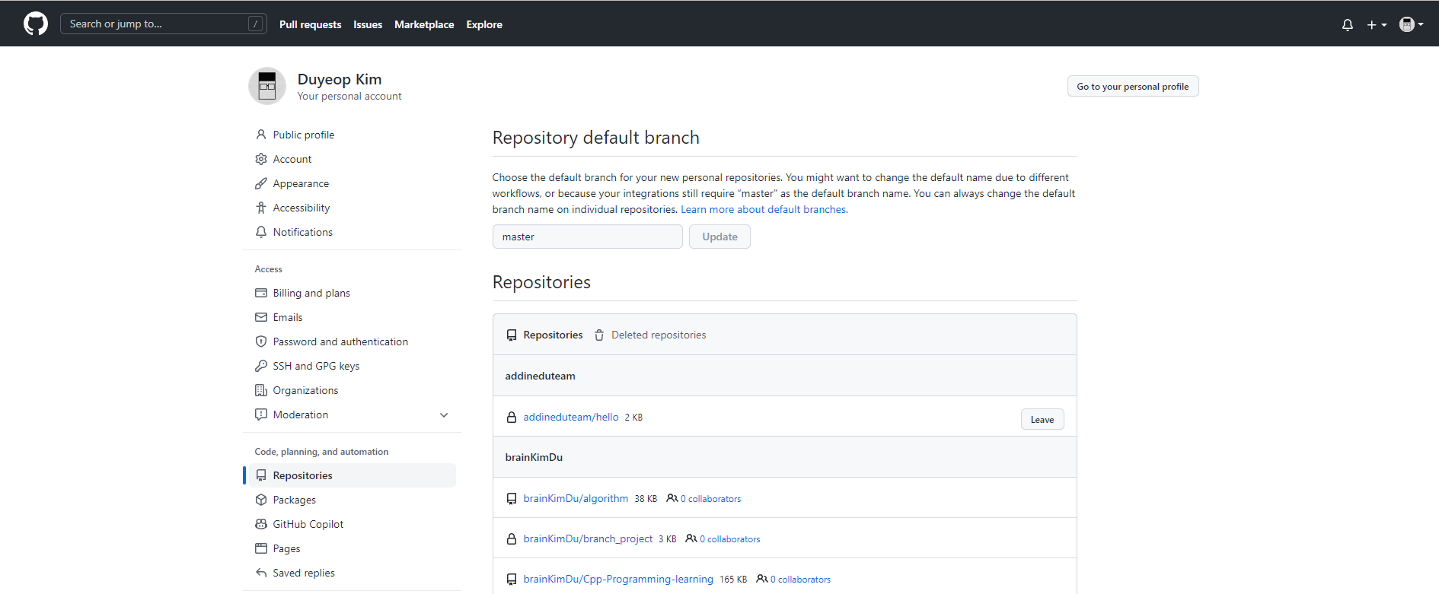Click the Emails envelope icon
Screen dimensions: 1439x594
point(261,317)
